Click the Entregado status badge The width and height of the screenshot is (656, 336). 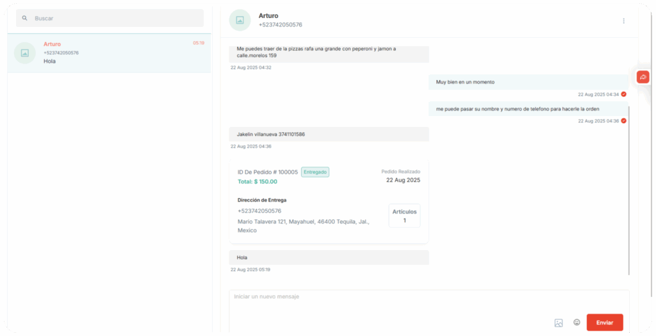pyautogui.click(x=315, y=172)
